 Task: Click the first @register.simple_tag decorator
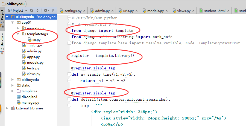point(93,68)
